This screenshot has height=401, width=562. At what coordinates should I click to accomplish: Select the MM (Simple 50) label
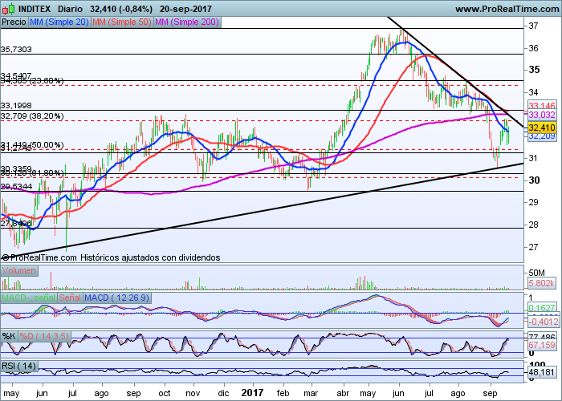pos(122,22)
